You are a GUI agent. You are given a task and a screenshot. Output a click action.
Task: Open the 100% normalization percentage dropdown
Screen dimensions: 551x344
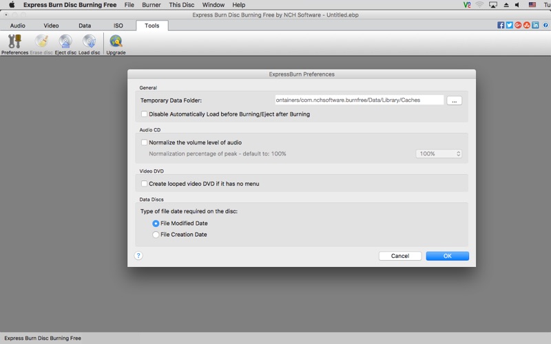click(439, 153)
